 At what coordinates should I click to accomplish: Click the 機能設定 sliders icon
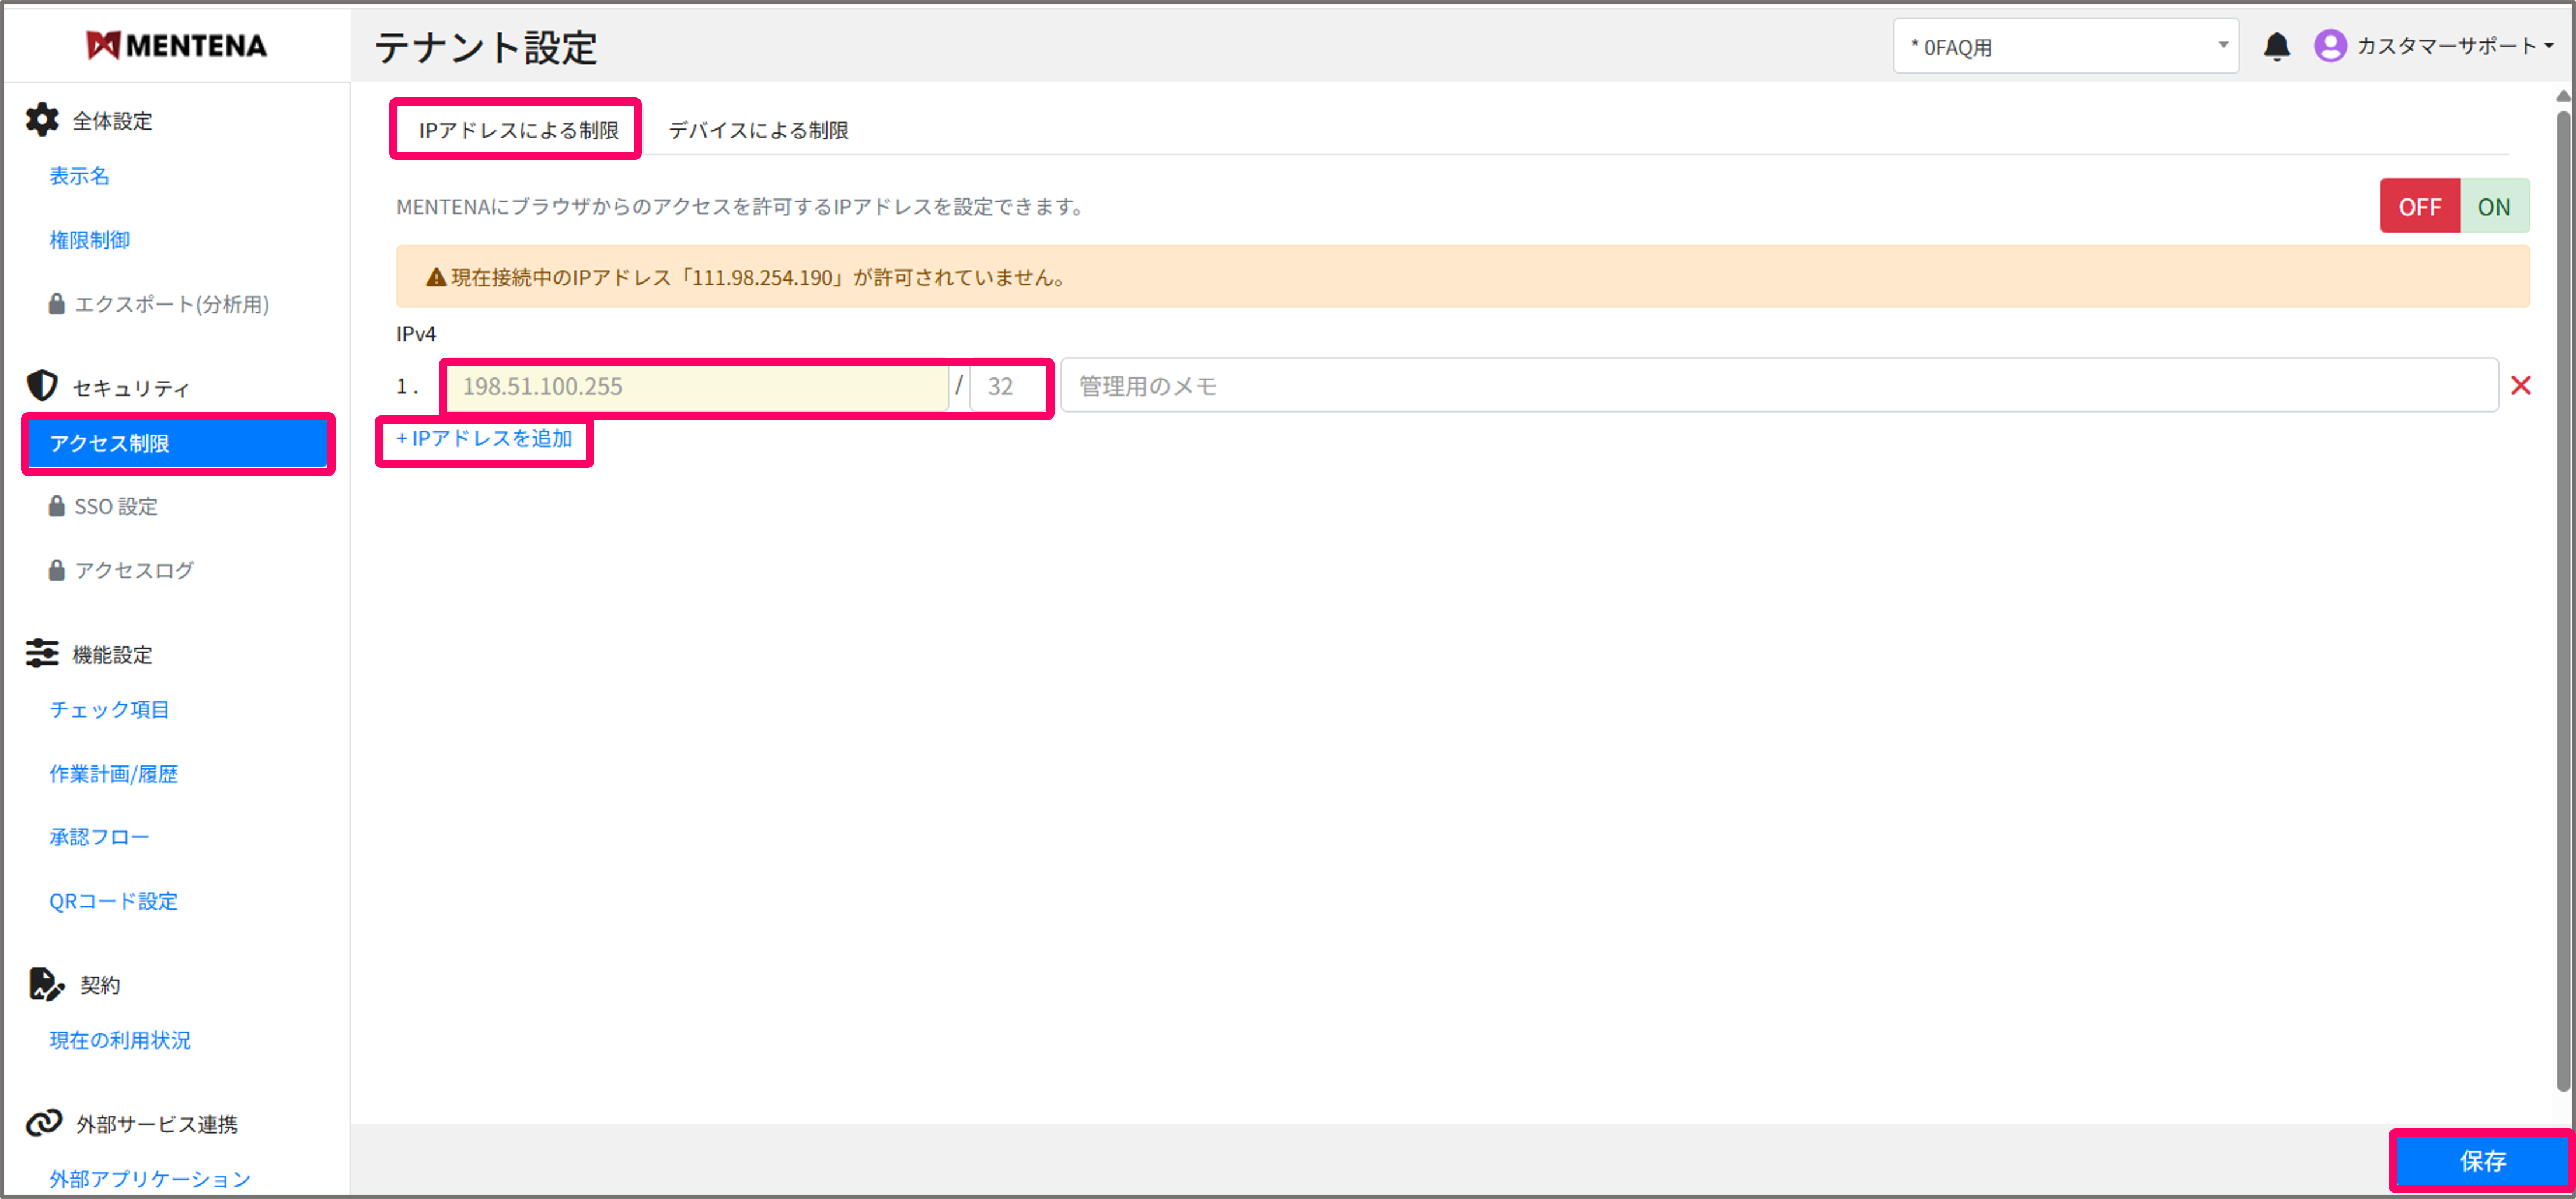(x=42, y=654)
